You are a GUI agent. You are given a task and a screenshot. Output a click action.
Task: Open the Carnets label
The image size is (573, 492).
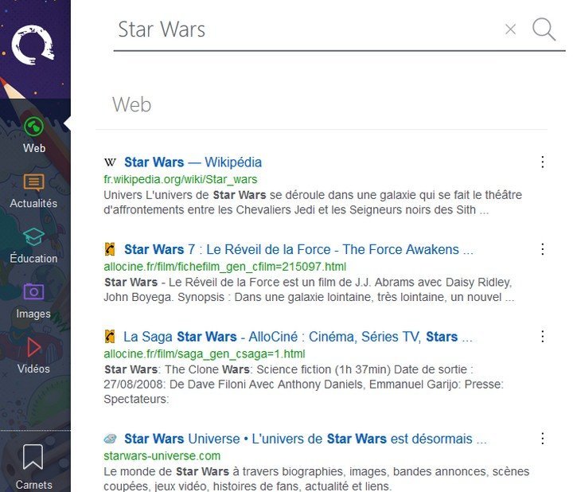[33, 485]
